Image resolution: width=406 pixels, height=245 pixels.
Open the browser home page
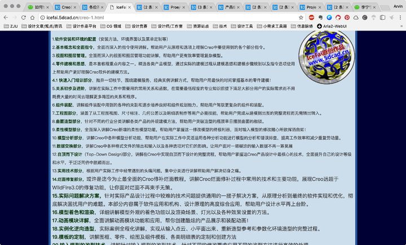32,17
